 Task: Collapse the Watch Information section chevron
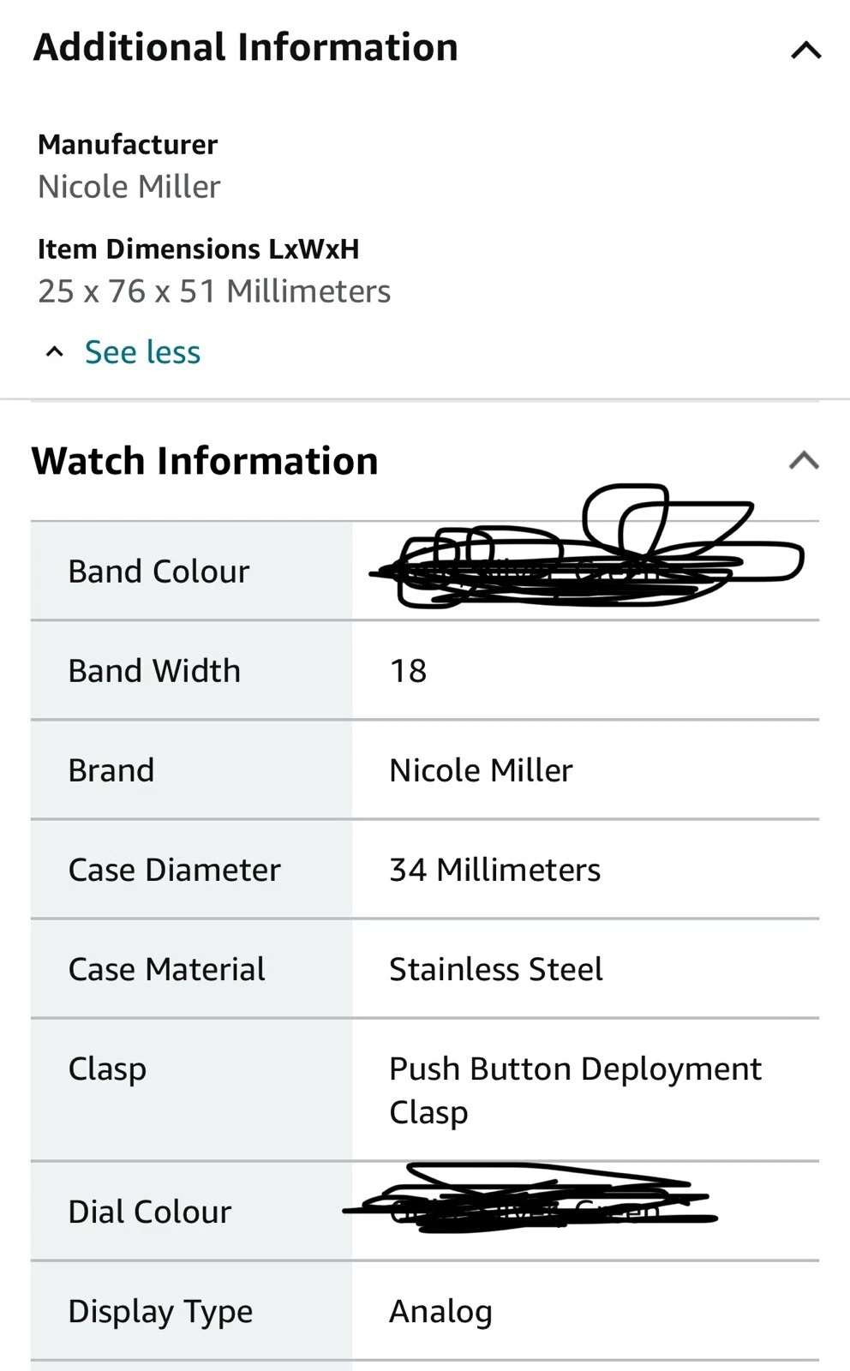[804, 461]
